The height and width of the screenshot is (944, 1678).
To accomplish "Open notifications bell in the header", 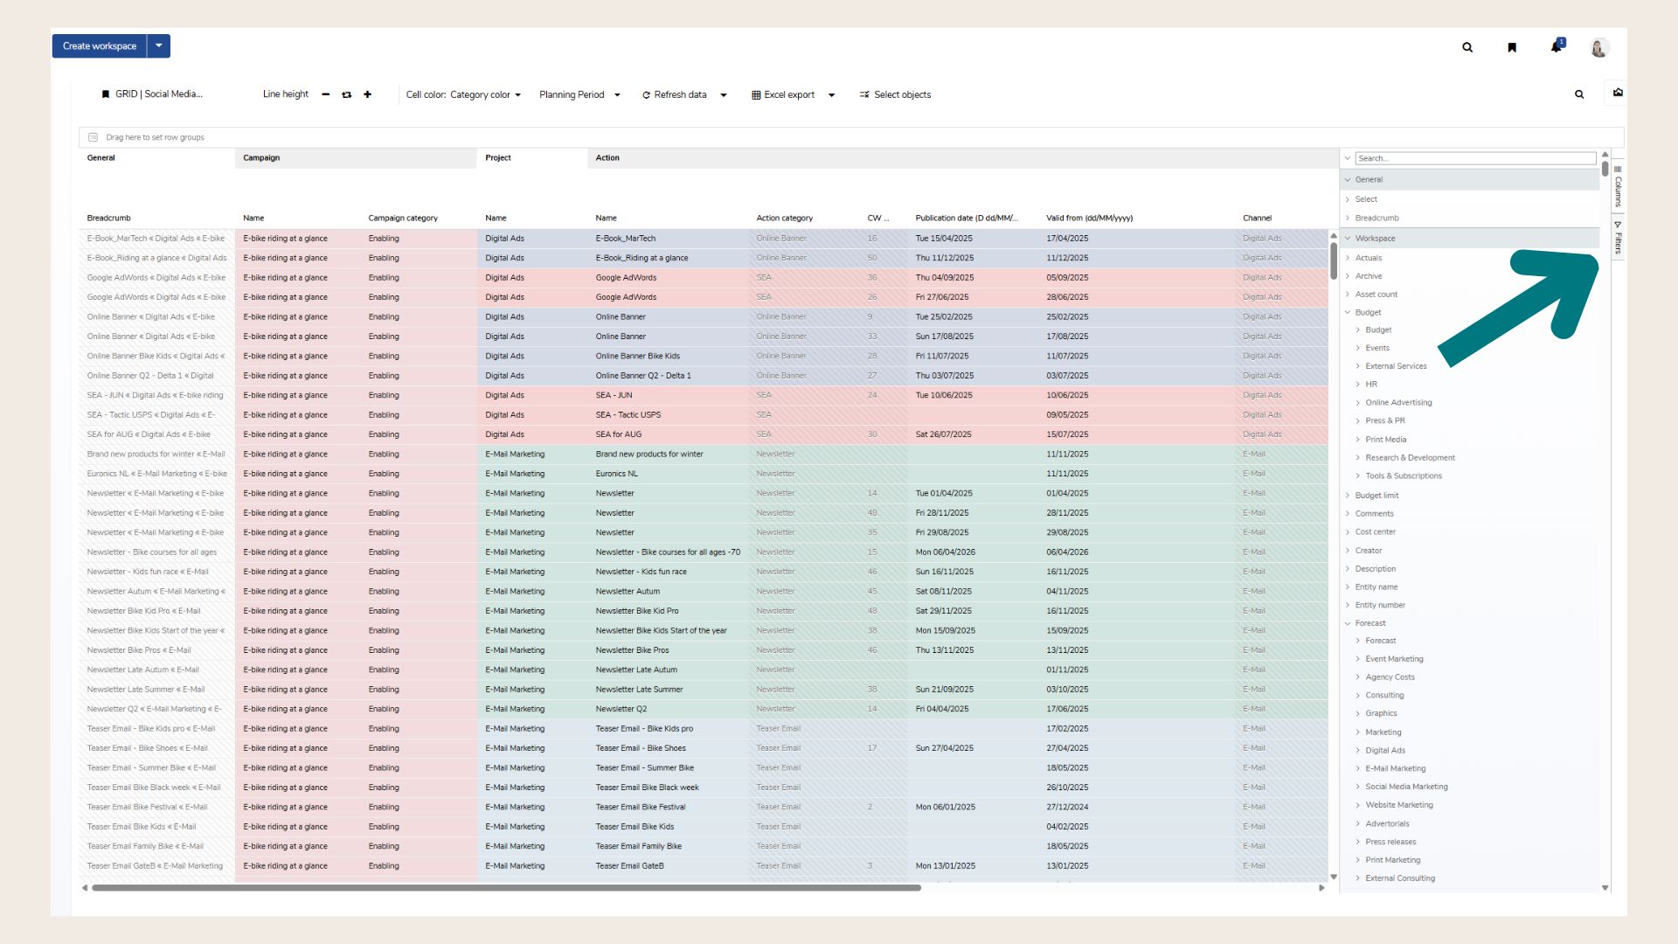I will click(1557, 47).
